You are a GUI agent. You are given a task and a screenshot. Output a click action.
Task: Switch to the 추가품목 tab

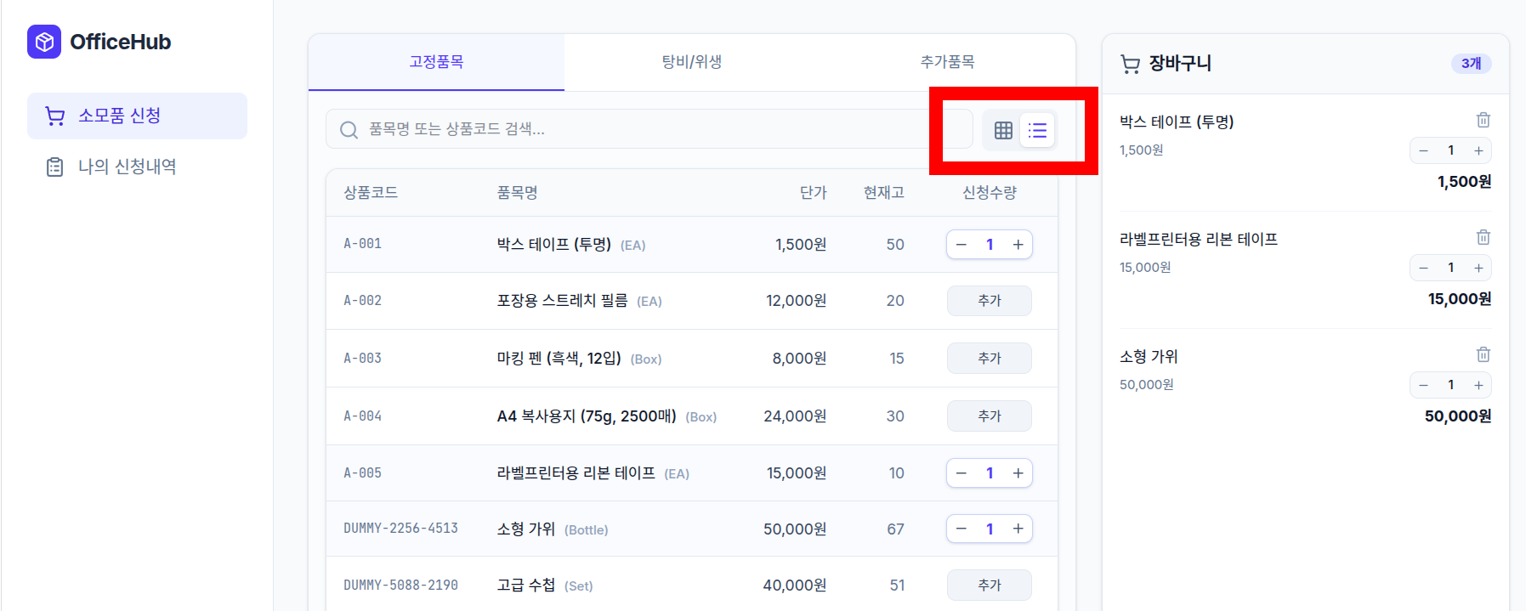point(947,62)
